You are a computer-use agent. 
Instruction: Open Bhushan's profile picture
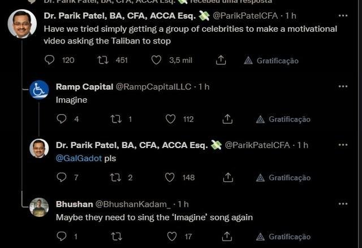point(39,207)
